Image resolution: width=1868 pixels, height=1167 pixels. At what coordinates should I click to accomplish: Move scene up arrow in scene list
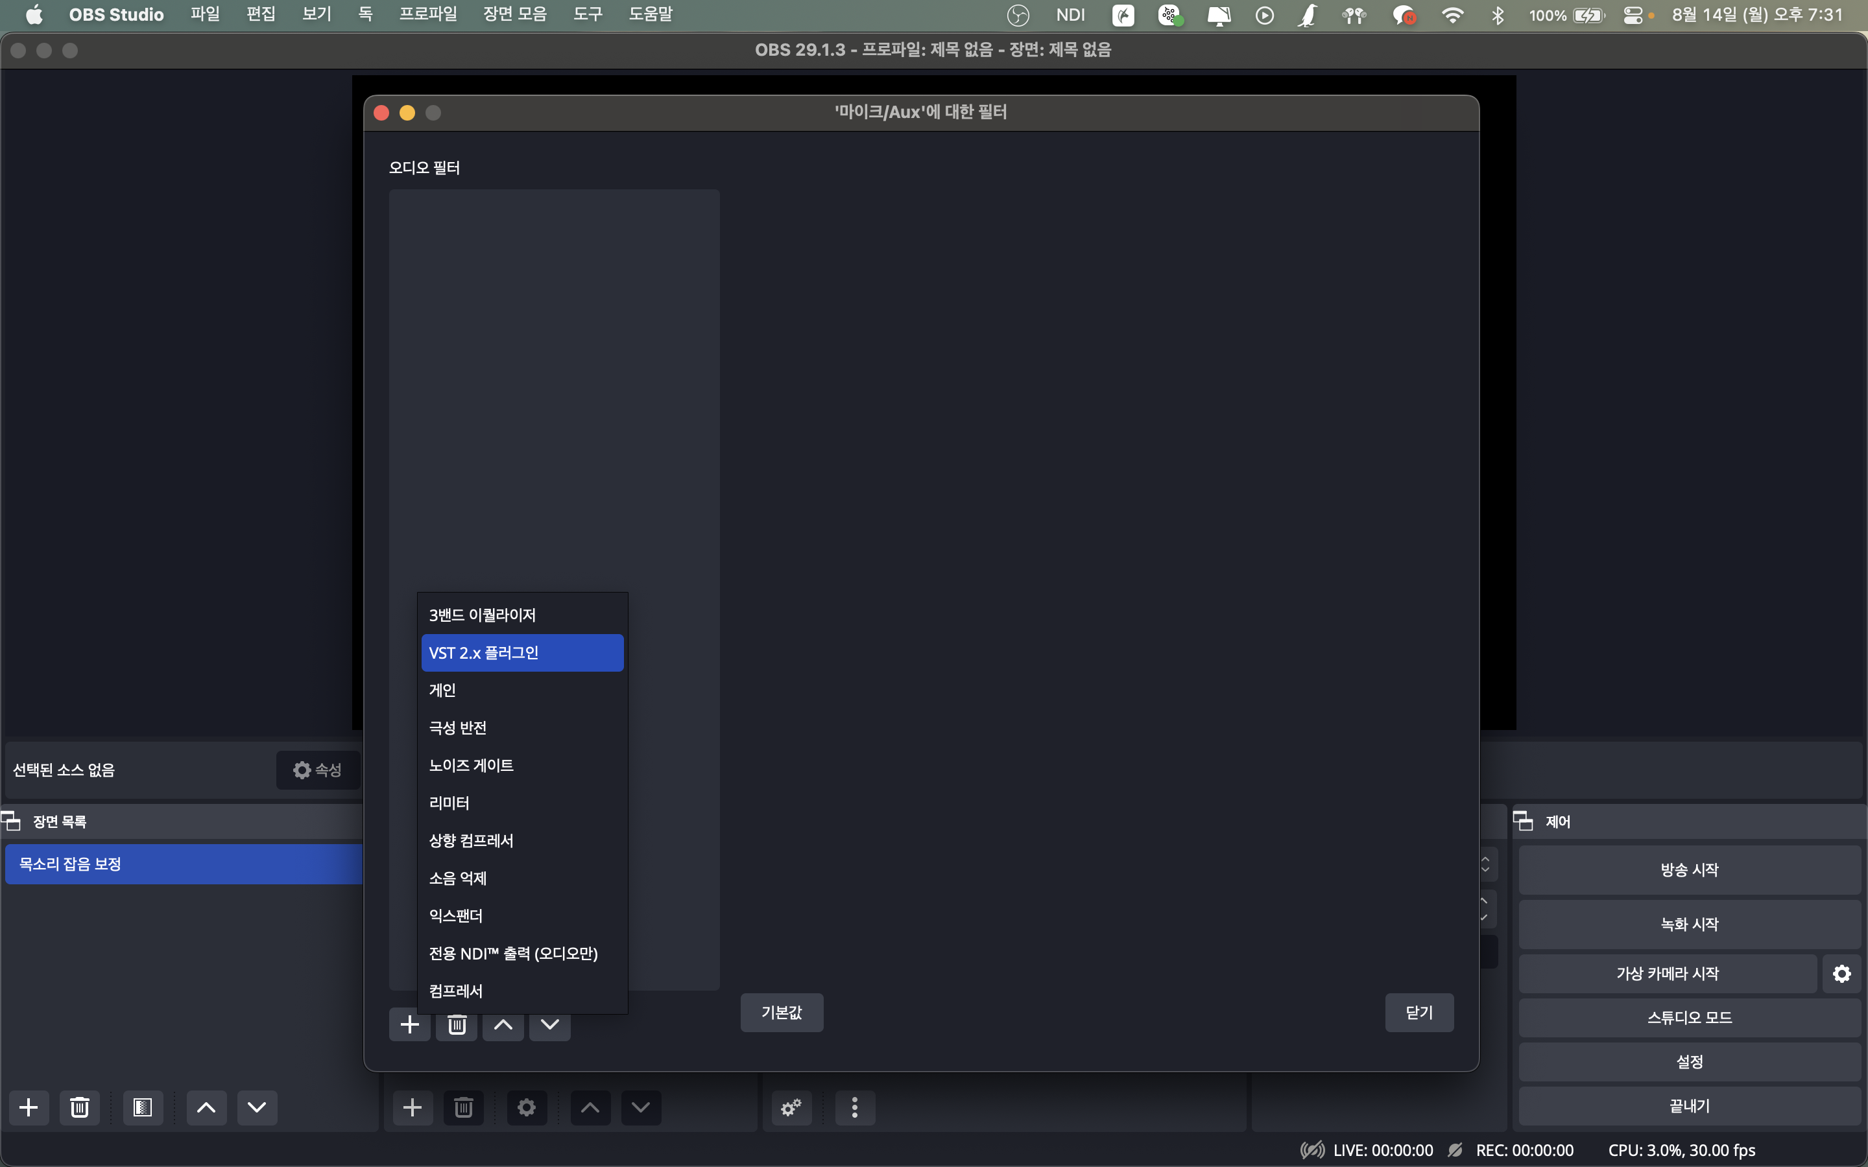pyautogui.click(x=206, y=1107)
